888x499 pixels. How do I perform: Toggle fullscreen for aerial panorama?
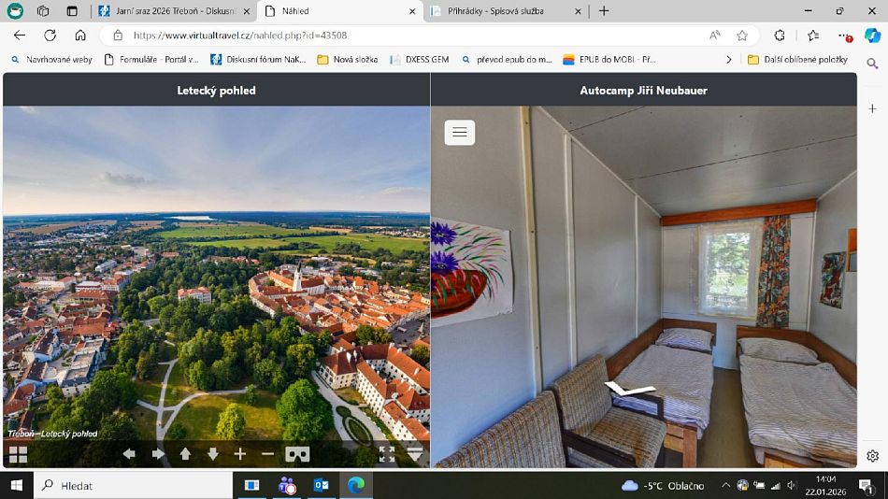(x=387, y=454)
